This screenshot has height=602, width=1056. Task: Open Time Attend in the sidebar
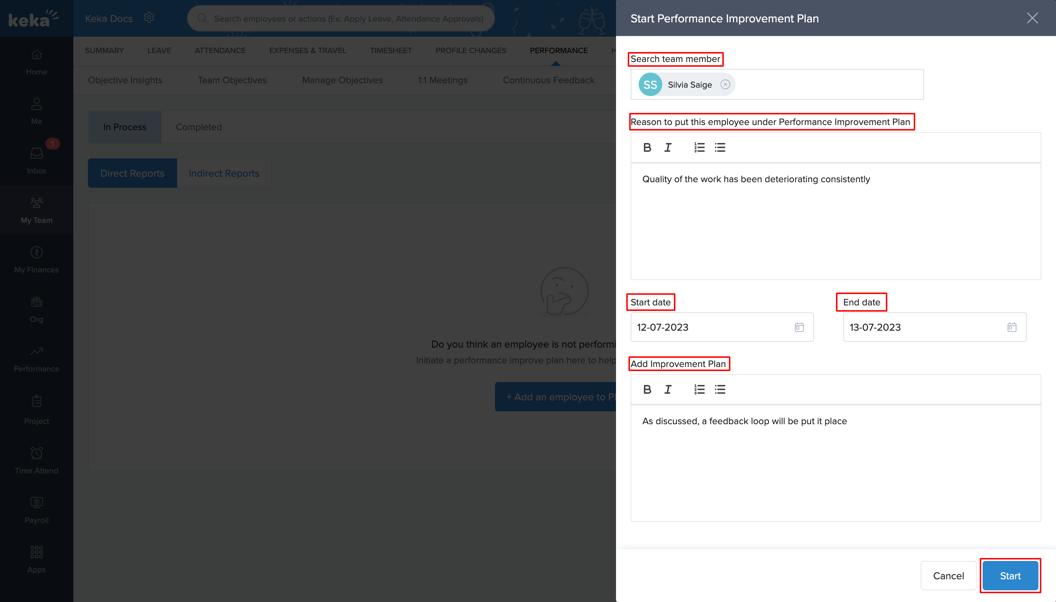36,459
